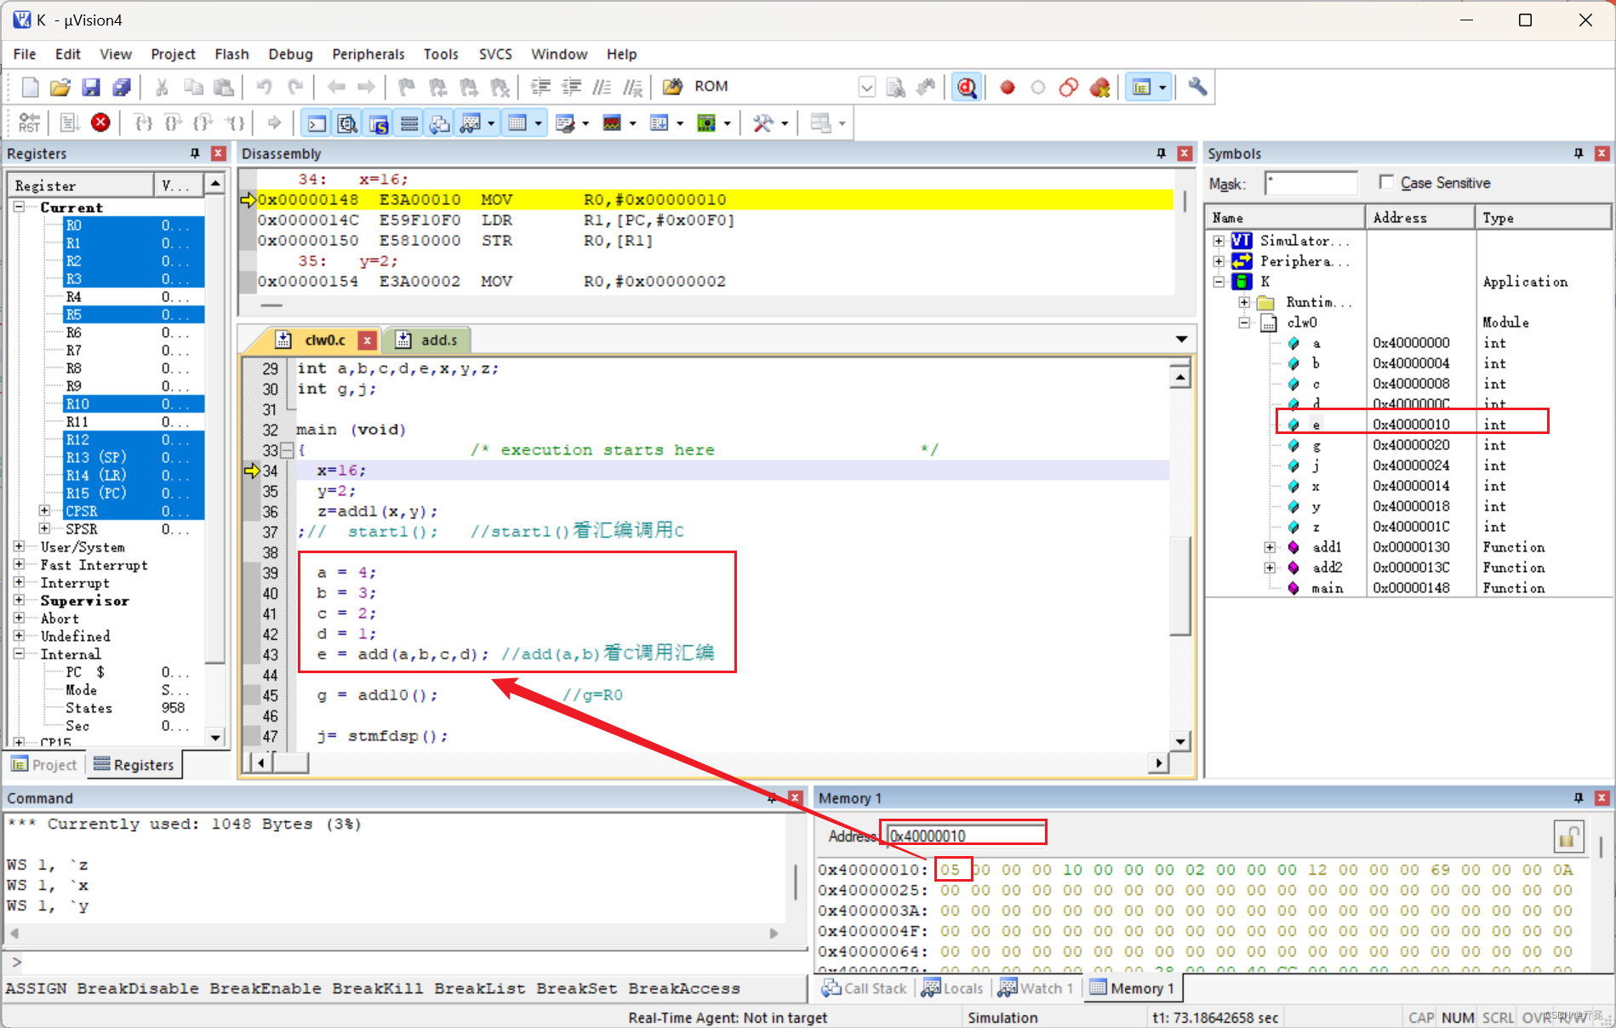Screen dimensions: 1616x1028
Task: Collapse the clw0 module node
Action: click(x=1244, y=323)
